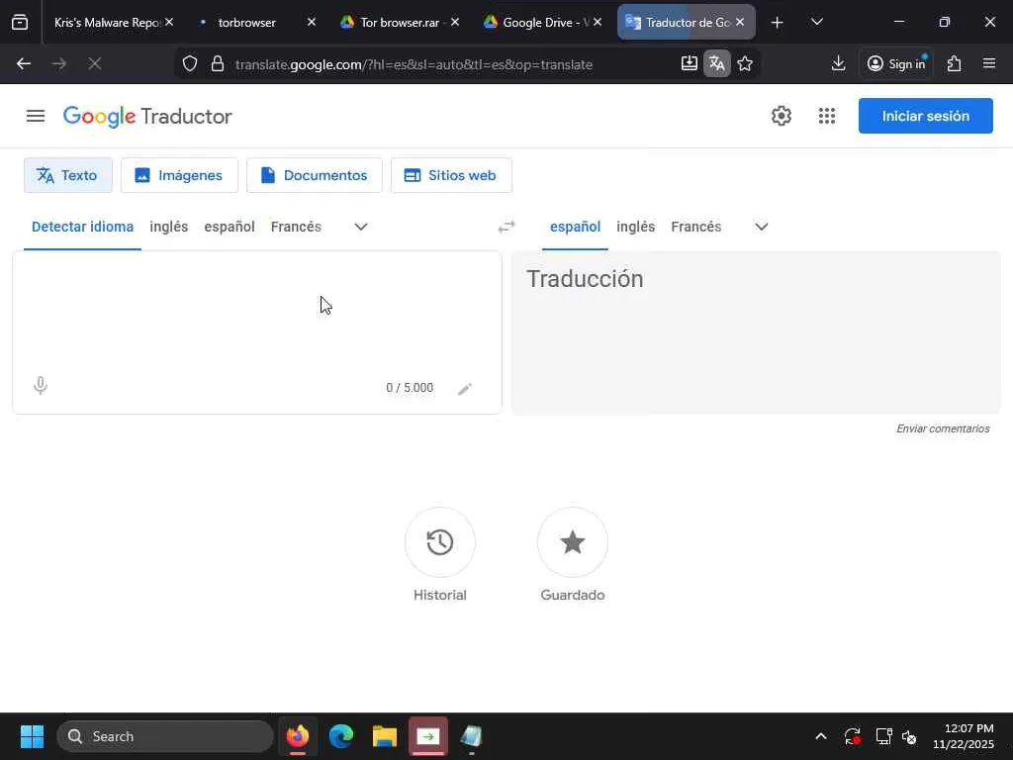View site security padlock info
The image size is (1013, 760).
click(x=218, y=64)
